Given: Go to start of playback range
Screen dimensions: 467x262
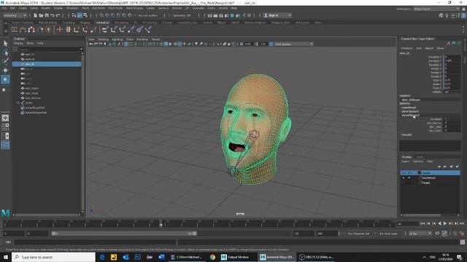Looking at the screenshot, I should pos(422,223).
